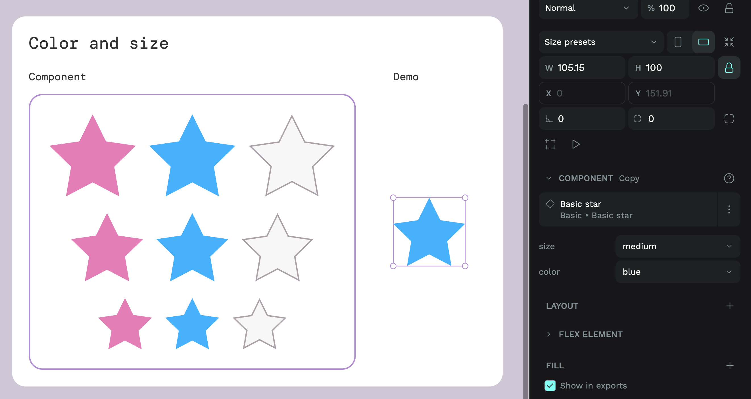Click the component diamond icon beside Basic star
The height and width of the screenshot is (399, 751).
click(550, 204)
